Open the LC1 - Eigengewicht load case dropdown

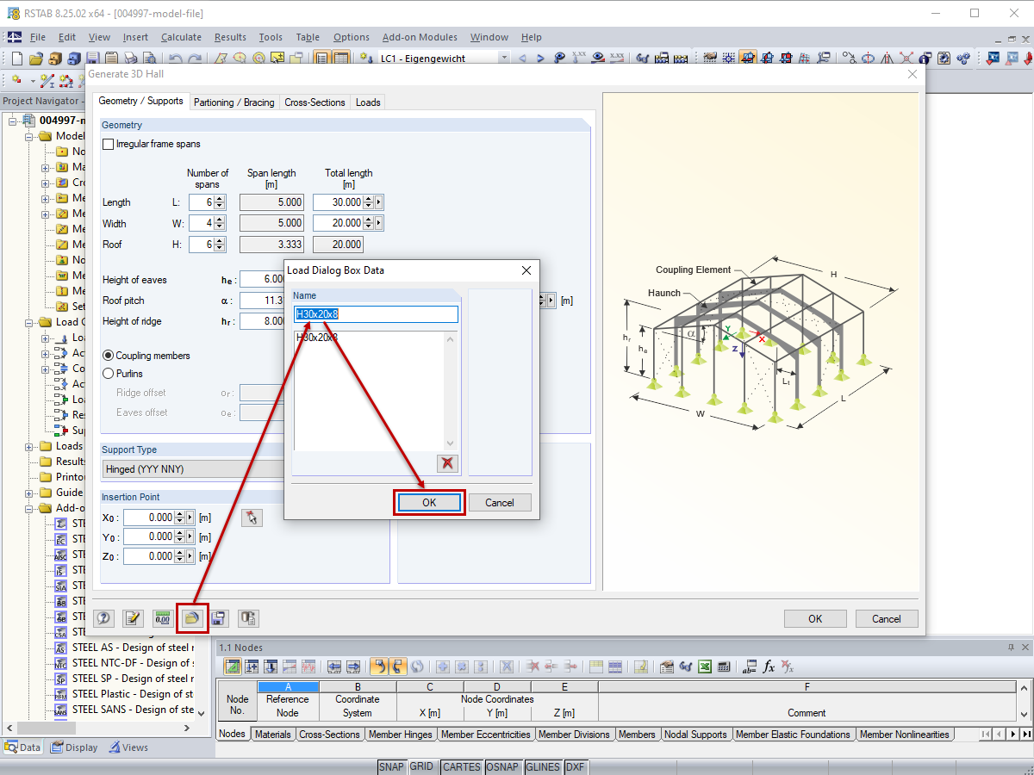(502, 59)
